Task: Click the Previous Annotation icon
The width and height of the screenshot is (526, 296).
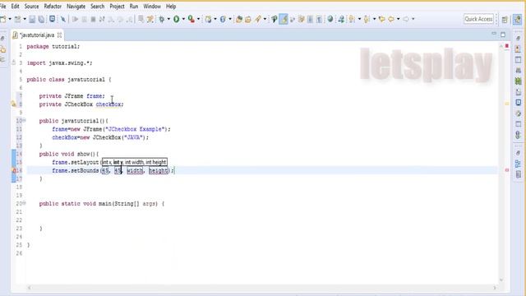Action: click(x=367, y=19)
